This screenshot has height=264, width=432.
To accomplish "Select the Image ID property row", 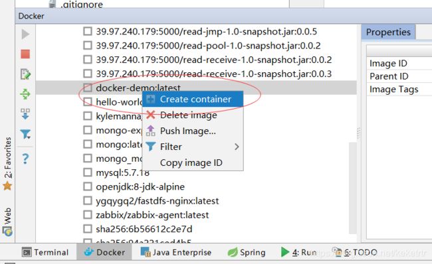I will (399, 63).
